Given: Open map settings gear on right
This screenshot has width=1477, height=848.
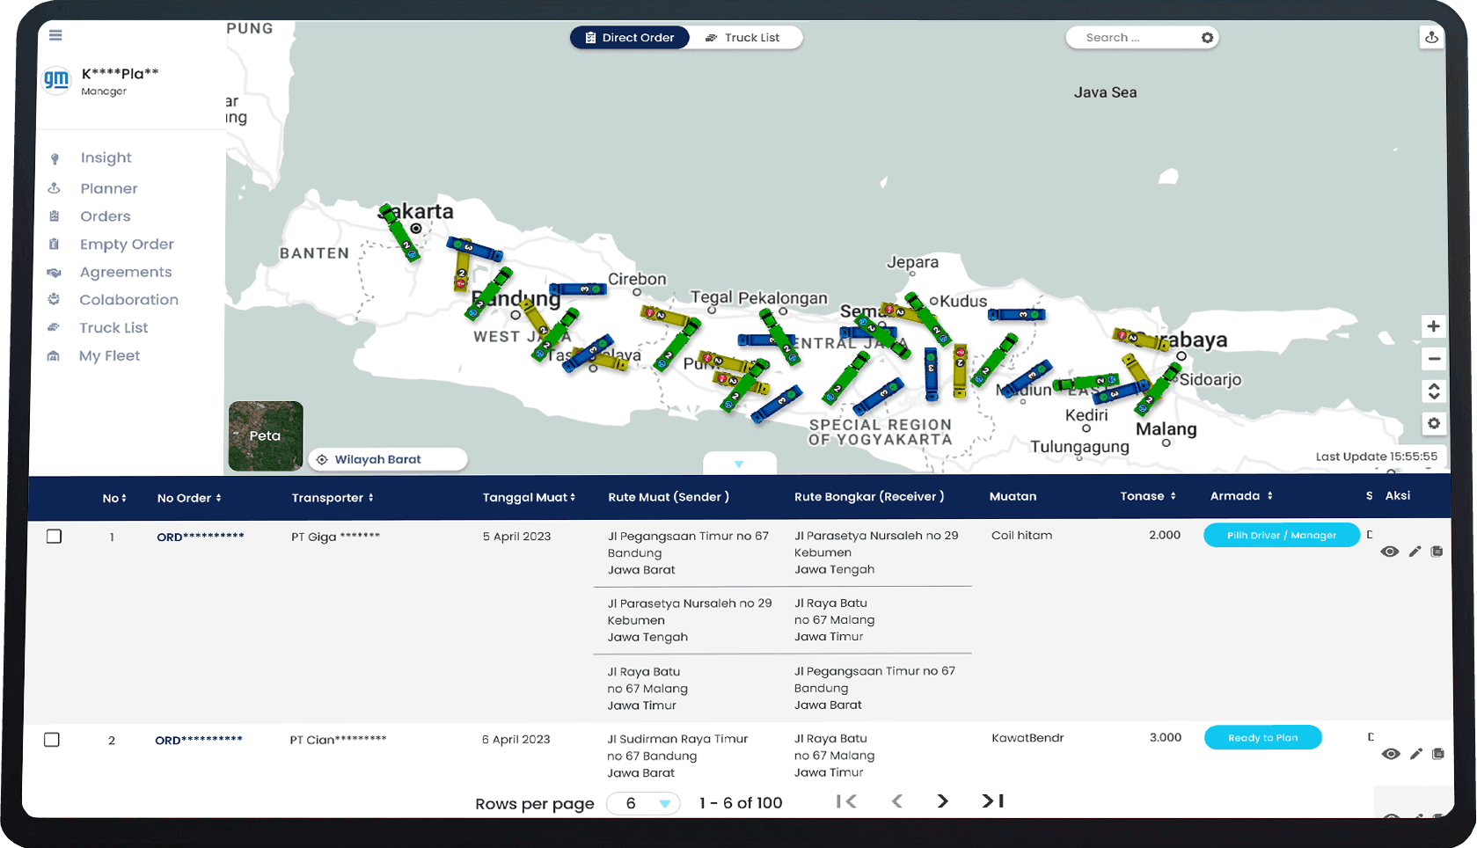Looking at the screenshot, I should pyautogui.click(x=1434, y=424).
